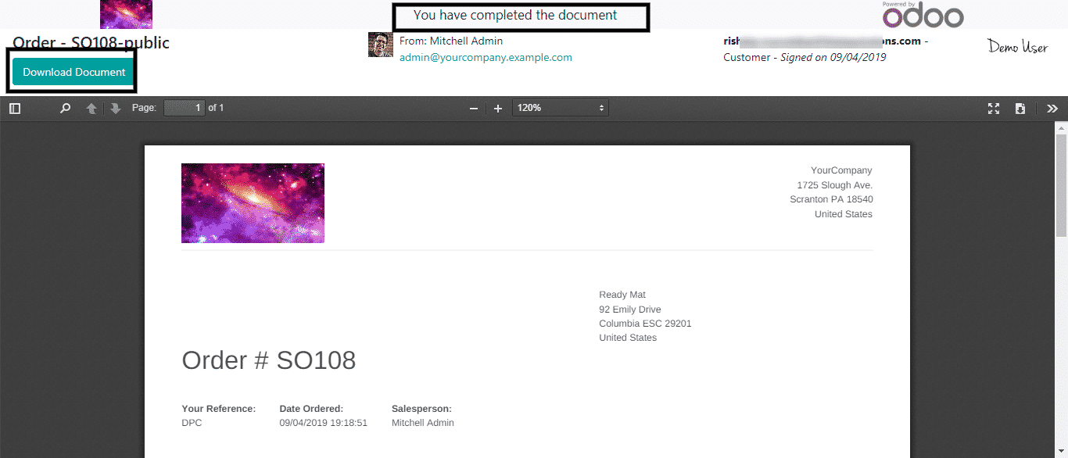Go to previous page arrow
This screenshot has height=458, width=1068.
point(91,109)
